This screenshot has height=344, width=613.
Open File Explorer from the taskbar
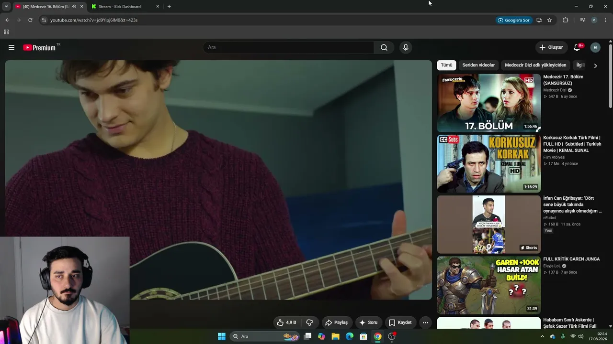(335, 336)
